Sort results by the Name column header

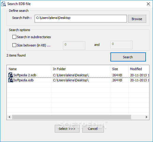tap(29, 69)
